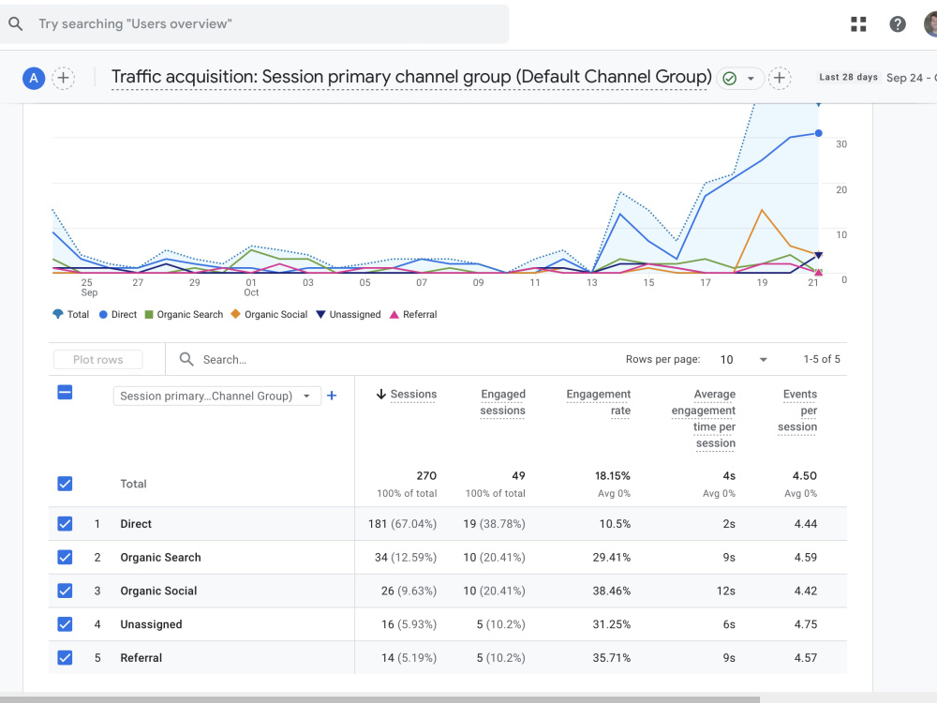Image resolution: width=937 pixels, height=703 pixels.
Task: Toggle the select-all checkbox in table header
Action: [65, 392]
